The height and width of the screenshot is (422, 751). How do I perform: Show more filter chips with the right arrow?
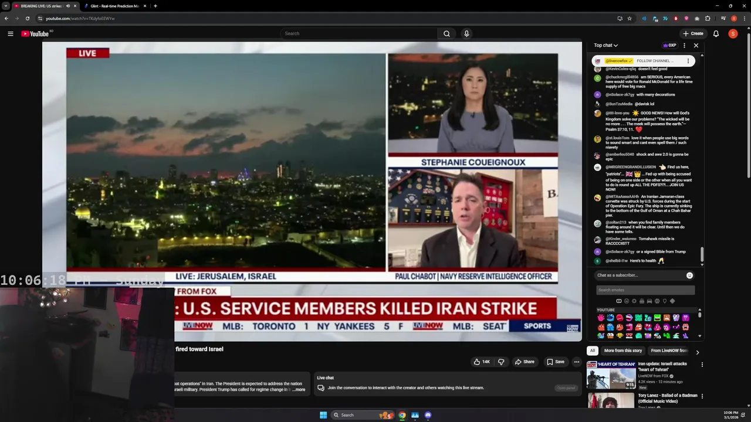coord(697,352)
